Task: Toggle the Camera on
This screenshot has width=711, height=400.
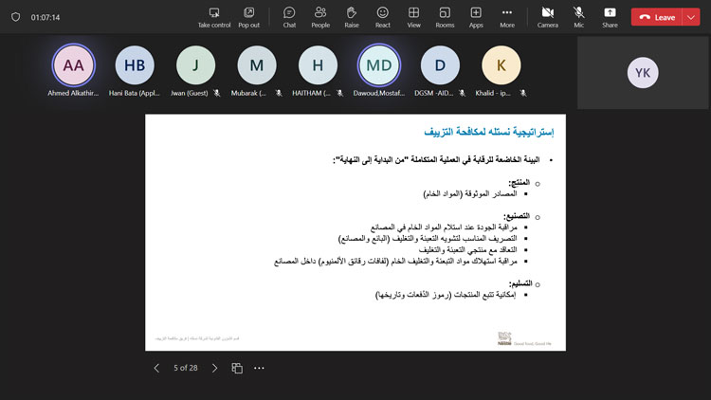Action: pos(547,16)
